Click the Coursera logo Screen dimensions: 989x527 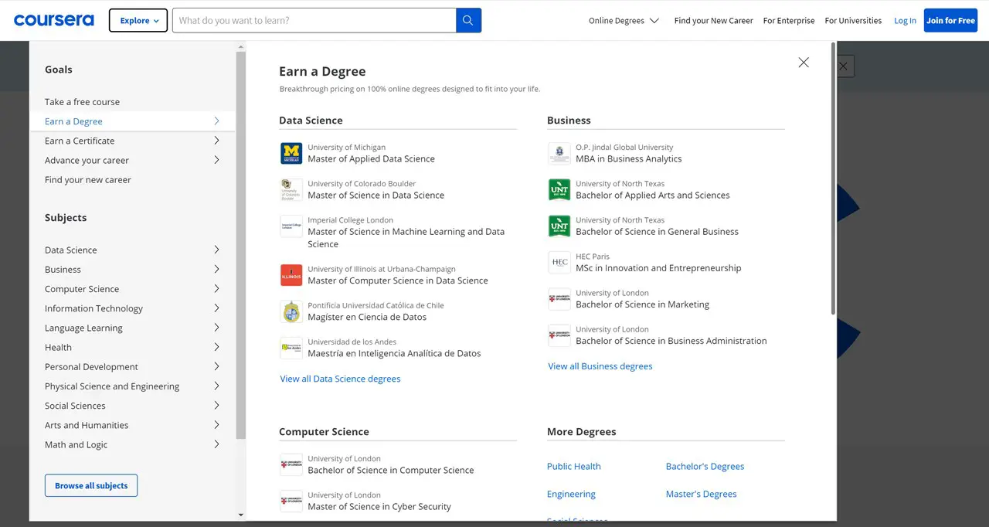tap(54, 20)
